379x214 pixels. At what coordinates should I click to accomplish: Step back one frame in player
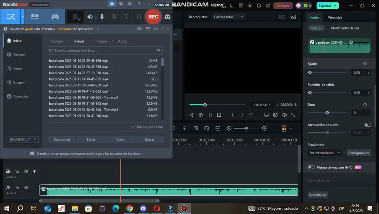click(192, 115)
